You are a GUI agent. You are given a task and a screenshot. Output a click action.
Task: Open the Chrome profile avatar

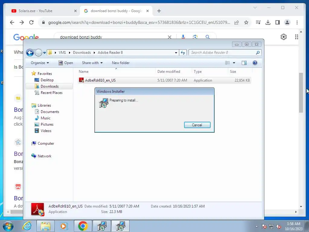pyautogui.click(x=287, y=22)
